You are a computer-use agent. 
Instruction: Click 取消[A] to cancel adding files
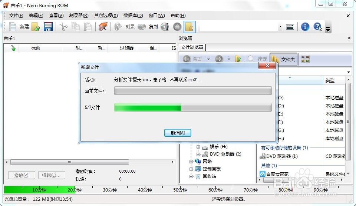coord(178,133)
